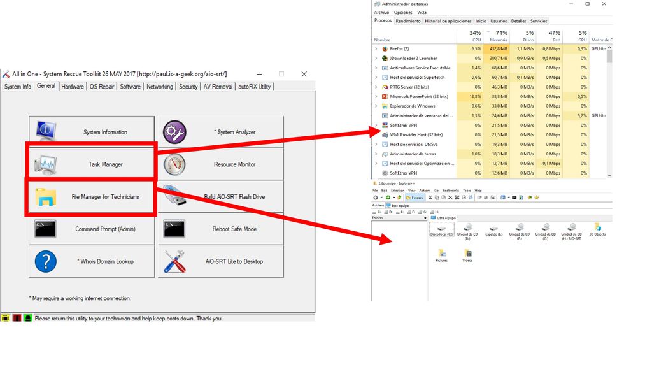Expand Microsoft PowerPoint (32 bits) row

(376, 97)
